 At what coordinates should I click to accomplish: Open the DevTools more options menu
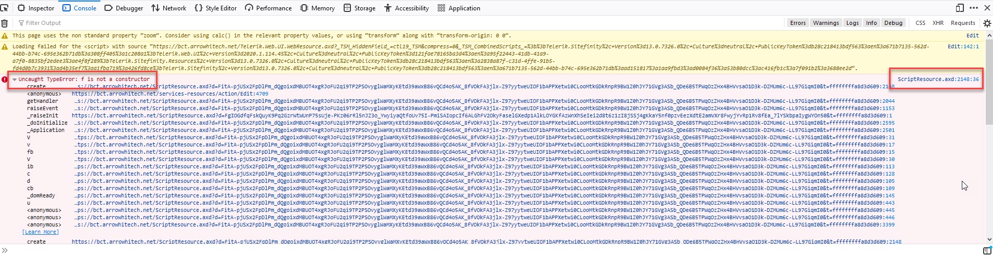pyautogui.click(x=974, y=8)
